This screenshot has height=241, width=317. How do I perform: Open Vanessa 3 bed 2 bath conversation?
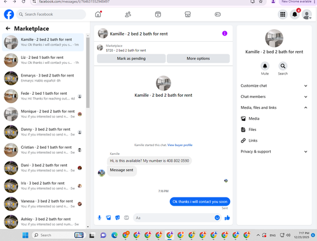tap(43, 204)
